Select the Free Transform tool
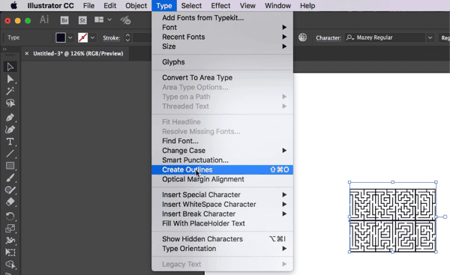Screen dimensions: 450x275 pyautogui.click(x=10, y=253)
